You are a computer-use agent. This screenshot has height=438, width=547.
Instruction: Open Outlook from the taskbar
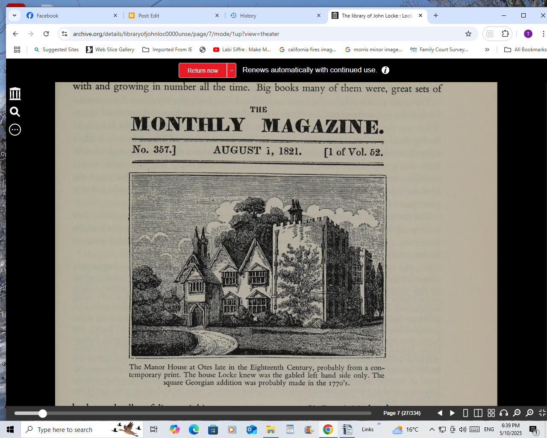coord(251,429)
